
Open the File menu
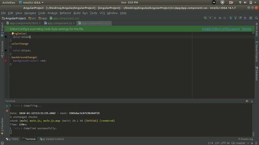click(3, 13)
